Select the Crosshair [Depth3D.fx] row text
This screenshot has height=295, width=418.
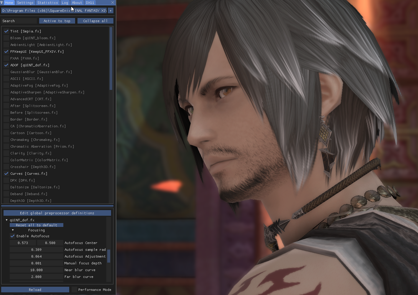pyautogui.click(x=33, y=167)
